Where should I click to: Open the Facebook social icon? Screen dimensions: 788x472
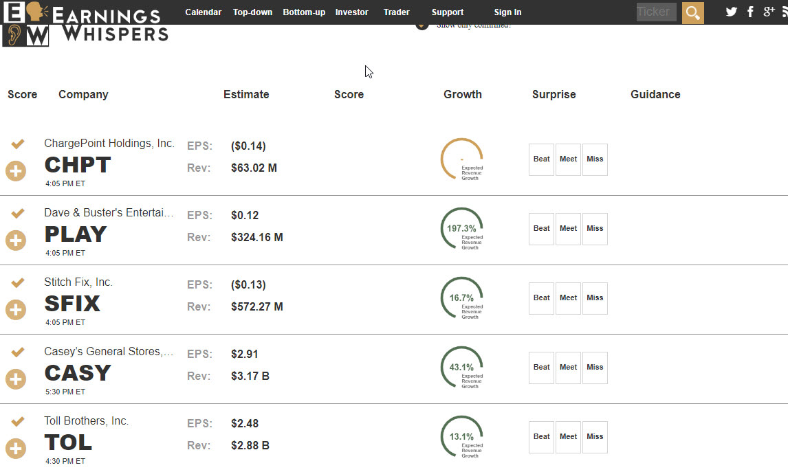[x=750, y=12]
